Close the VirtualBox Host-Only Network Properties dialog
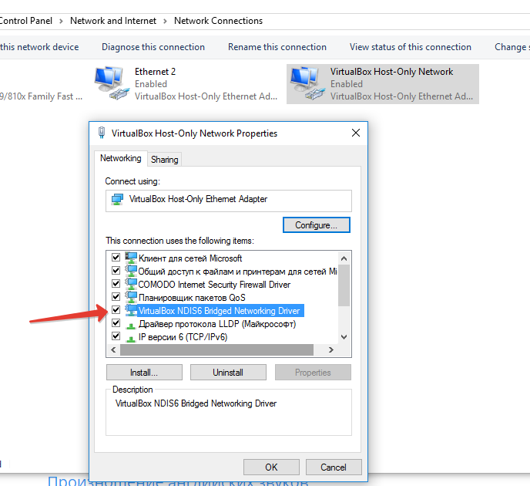 356,133
